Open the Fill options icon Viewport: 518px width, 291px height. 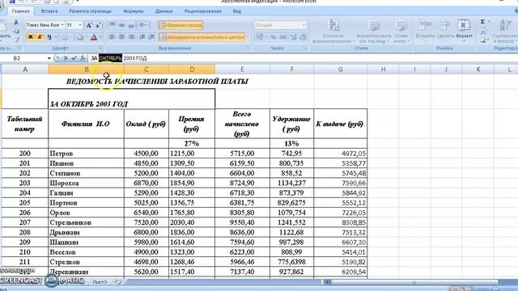[x=482, y=32]
